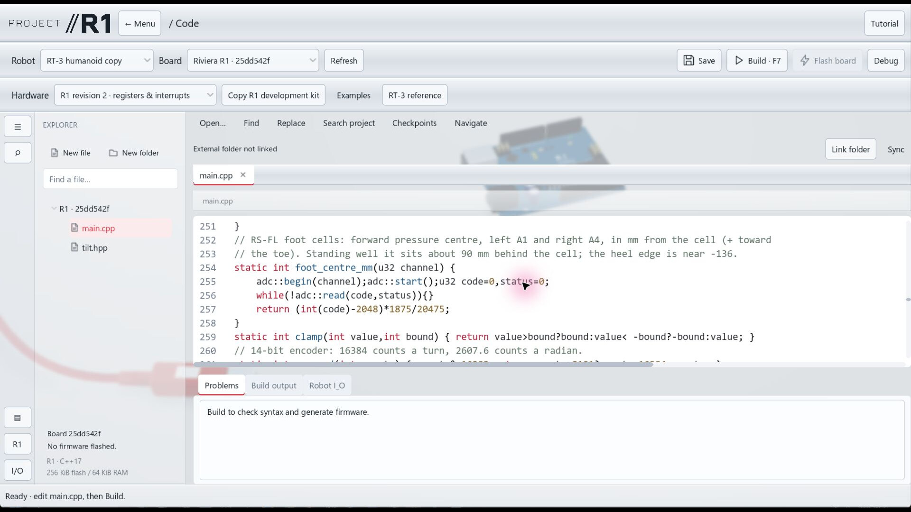This screenshot has height=512, width=911.
Task: Refresh the board list
Action: 344,61
